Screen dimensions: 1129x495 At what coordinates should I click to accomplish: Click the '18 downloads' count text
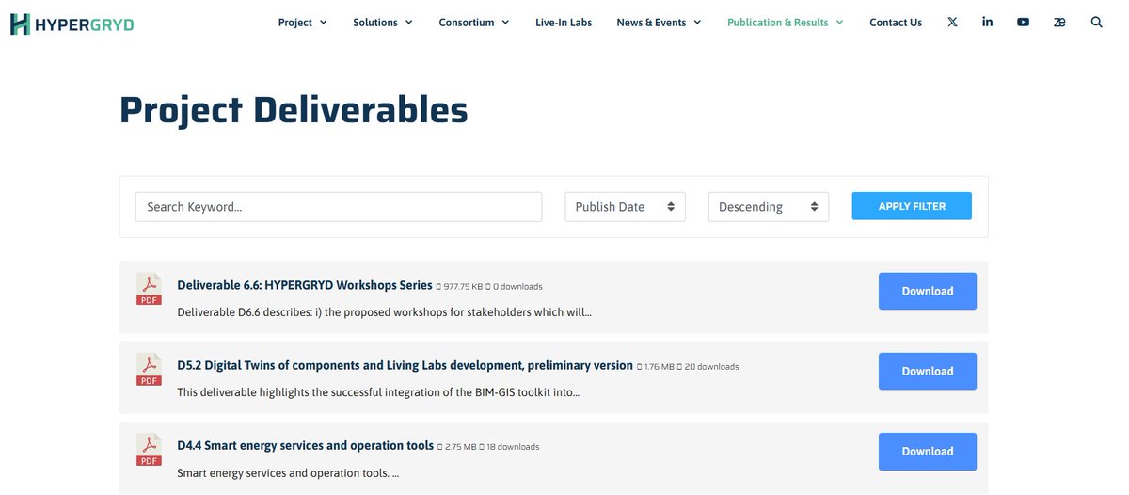click(x=513, y=447)
